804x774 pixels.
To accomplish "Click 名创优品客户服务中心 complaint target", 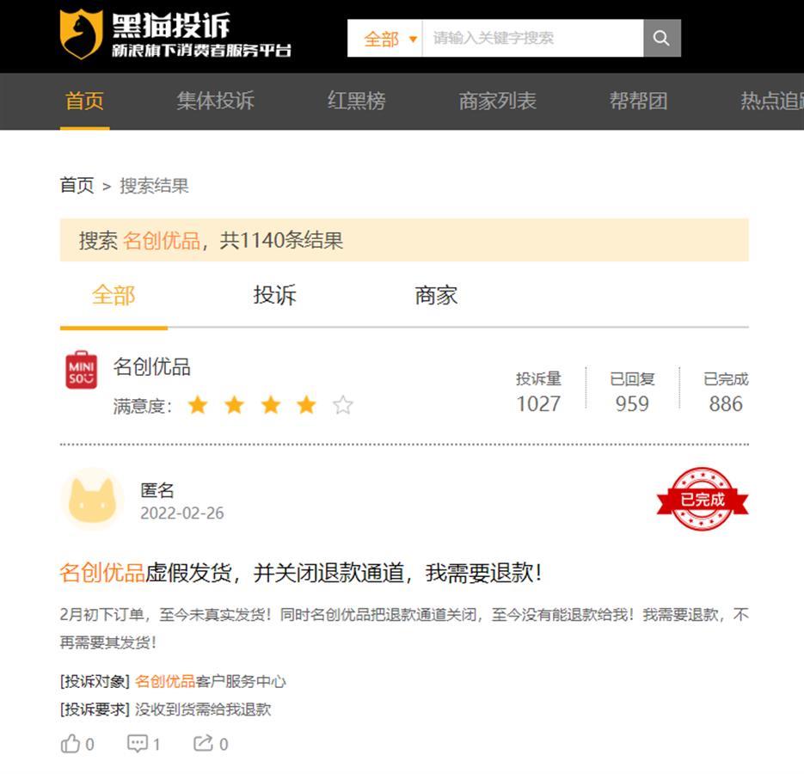I will (210, 681).
